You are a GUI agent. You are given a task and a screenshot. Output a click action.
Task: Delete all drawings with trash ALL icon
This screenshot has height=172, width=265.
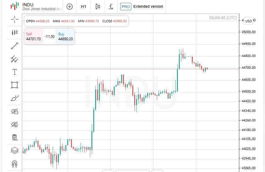click(x=15, y=137)
